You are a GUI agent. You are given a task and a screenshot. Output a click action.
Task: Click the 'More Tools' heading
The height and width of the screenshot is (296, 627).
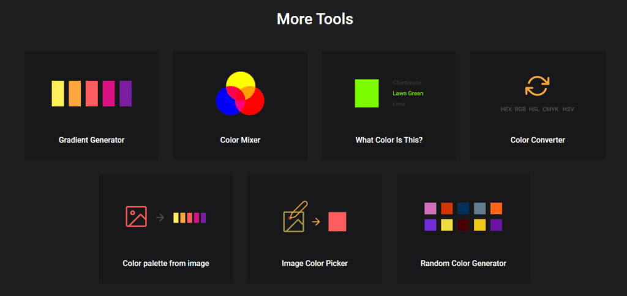315,19
